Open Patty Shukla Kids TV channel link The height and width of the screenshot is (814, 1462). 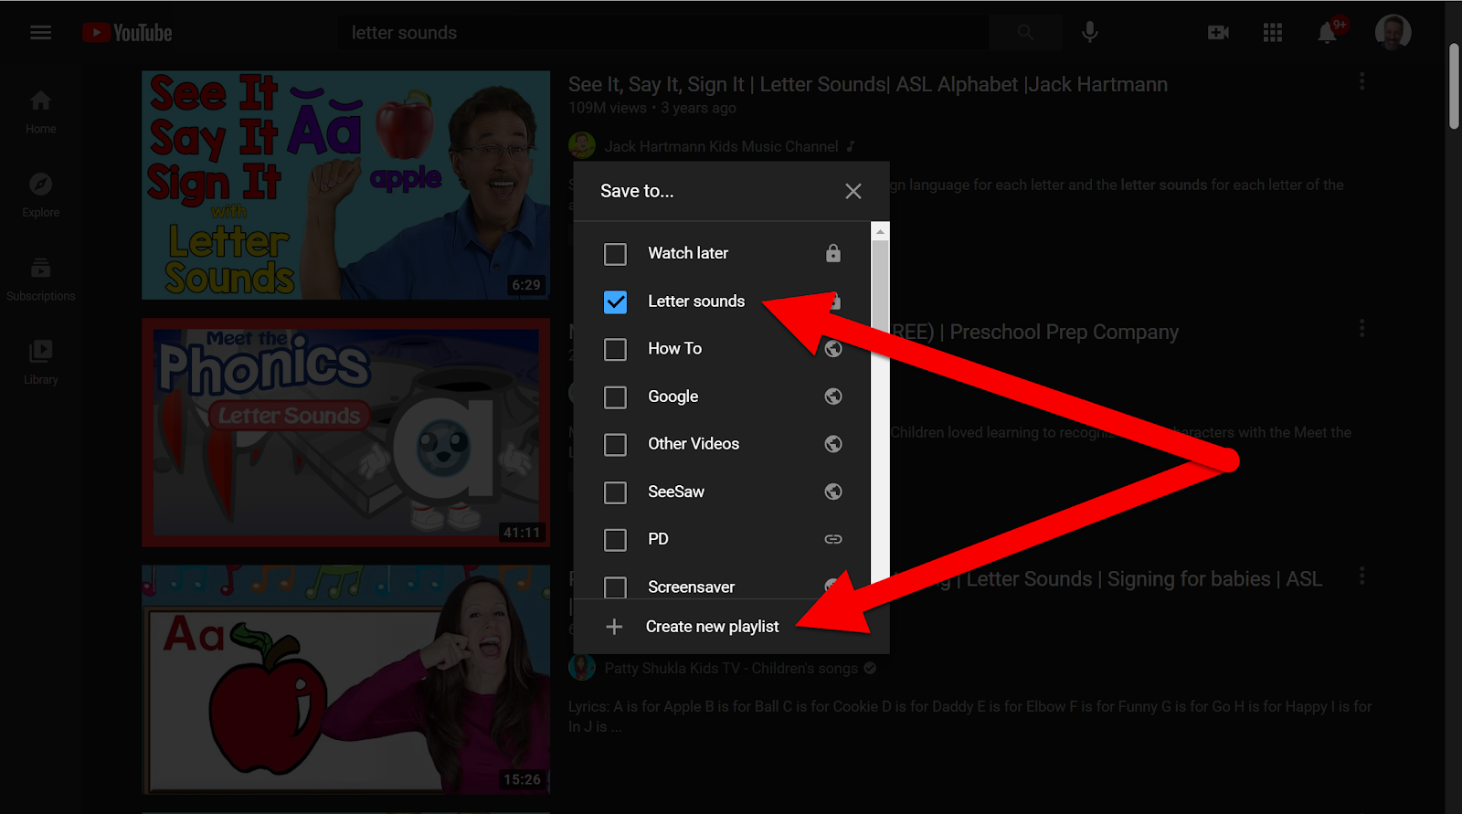point(731,668)
